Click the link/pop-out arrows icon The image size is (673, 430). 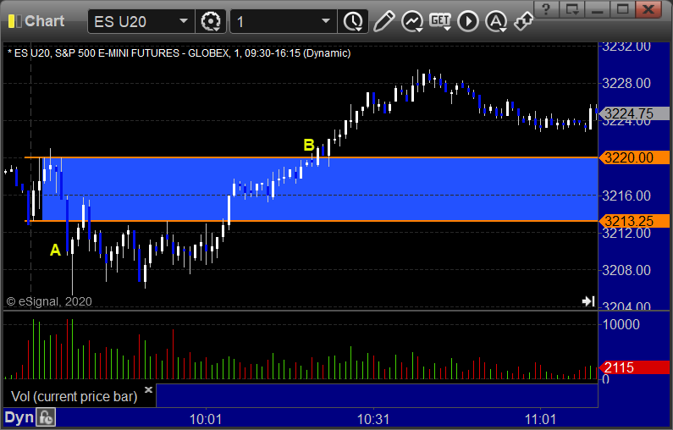(x=523, y=21)
